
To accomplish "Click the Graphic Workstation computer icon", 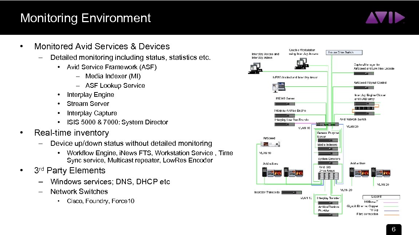I will 301,64.
